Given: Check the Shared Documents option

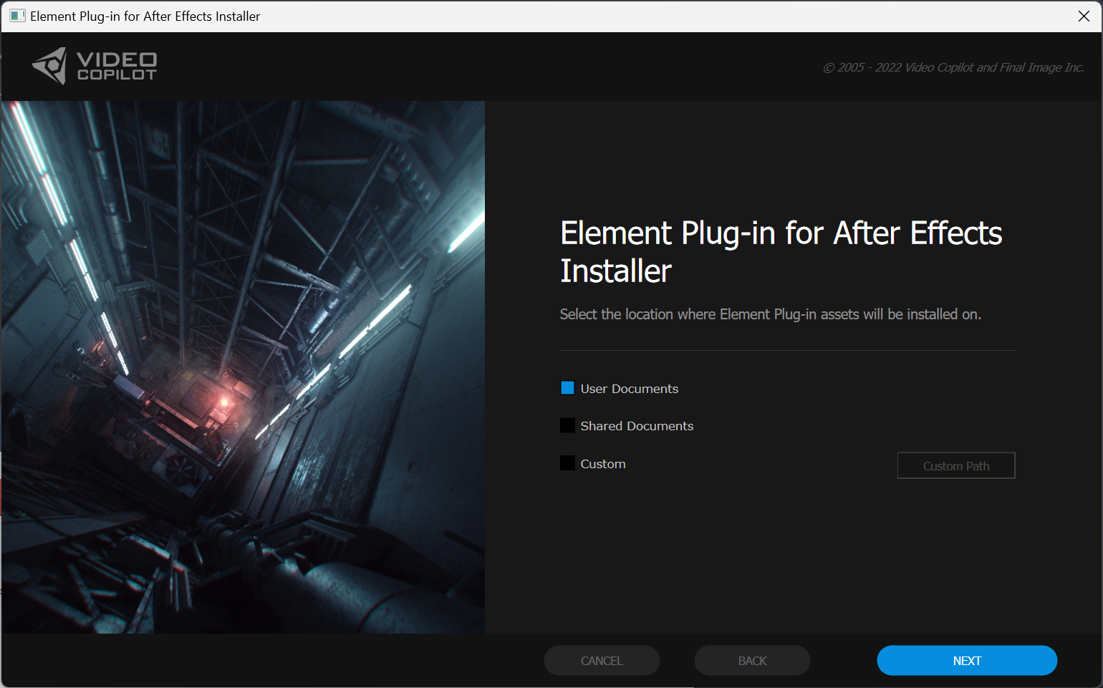Looking at the screenshot, I should pos(567,425).
